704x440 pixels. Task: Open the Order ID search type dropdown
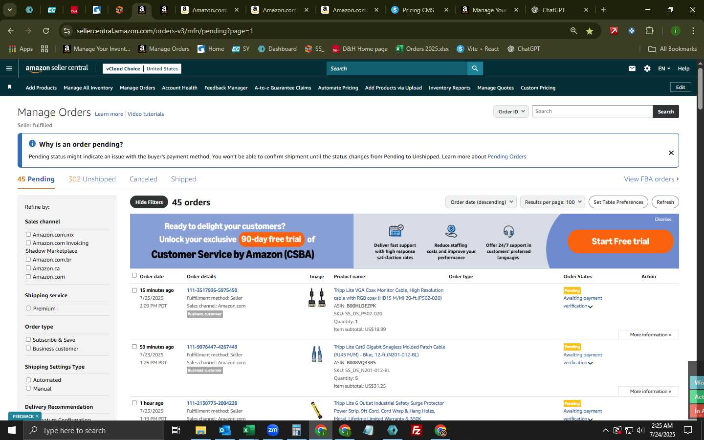(511, 111)
